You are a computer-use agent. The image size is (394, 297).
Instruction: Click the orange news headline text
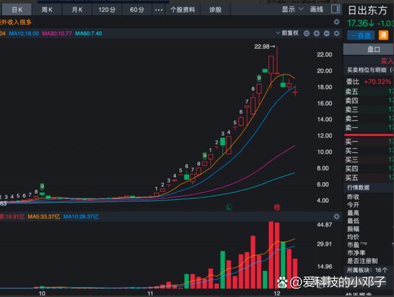coord(16,23)
